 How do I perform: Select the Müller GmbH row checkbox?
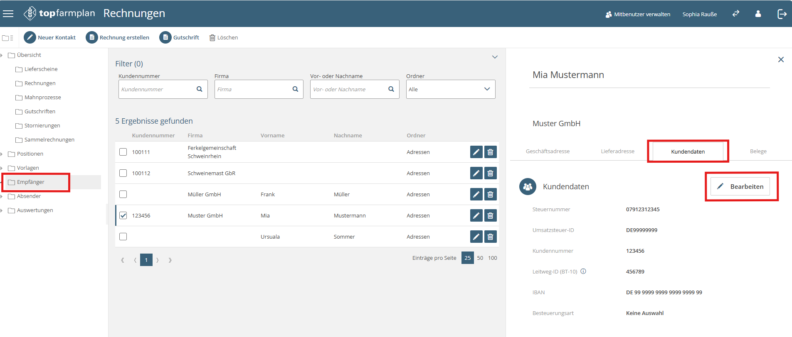click(123, 194)
